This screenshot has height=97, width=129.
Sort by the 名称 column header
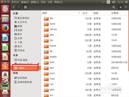(x=61, y=13)
